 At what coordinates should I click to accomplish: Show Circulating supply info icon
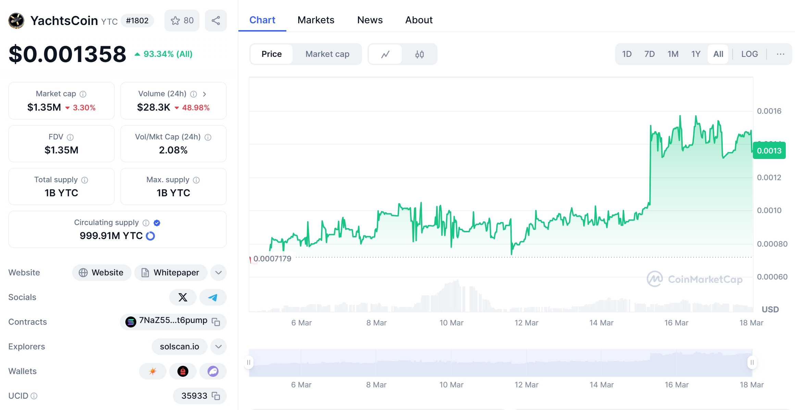146,223
